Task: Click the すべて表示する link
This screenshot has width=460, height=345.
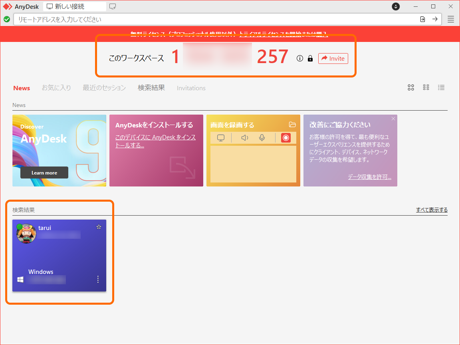Action: click(x=431, y=210)
